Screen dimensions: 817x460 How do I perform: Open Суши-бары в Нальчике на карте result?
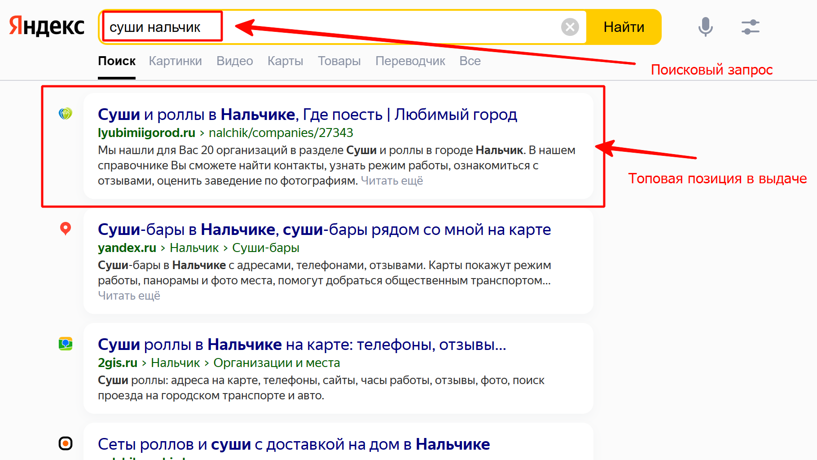[x=324, y=230]
